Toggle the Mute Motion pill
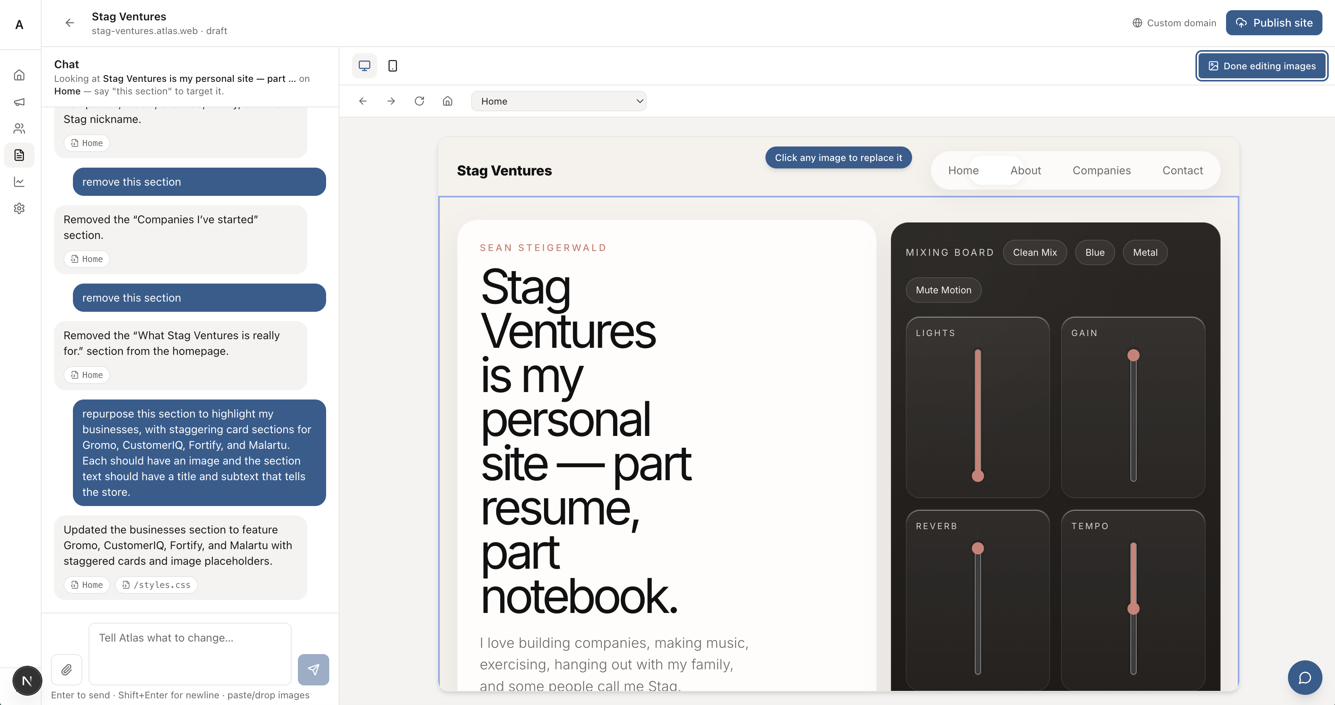Screen dimensions: 1335x705 [943, 290]
